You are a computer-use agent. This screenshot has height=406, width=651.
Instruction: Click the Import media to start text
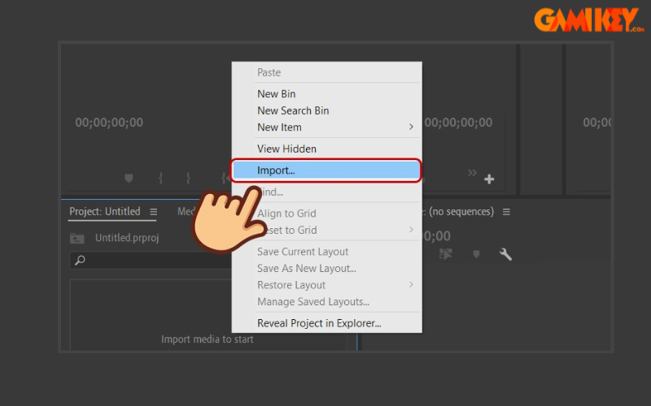(x=208, y=339)
